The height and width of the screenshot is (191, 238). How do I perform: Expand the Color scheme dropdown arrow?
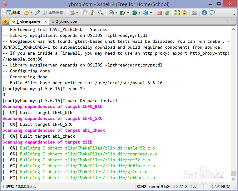point(128,13)
